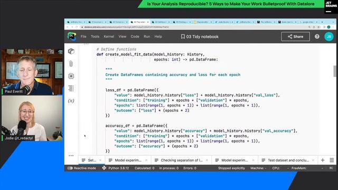Click Errors: 0 status text
The image size is (338, 190).
[x=190, y=168]
